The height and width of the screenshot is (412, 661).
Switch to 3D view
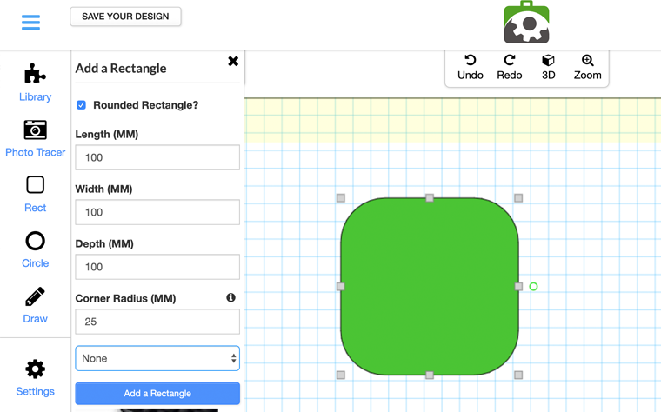click(548, 68)
